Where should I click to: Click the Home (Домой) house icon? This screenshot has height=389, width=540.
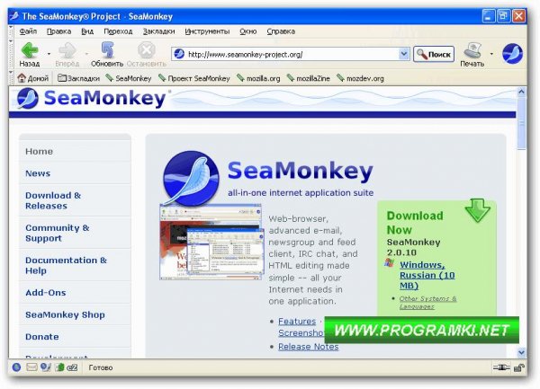(22, 78)
